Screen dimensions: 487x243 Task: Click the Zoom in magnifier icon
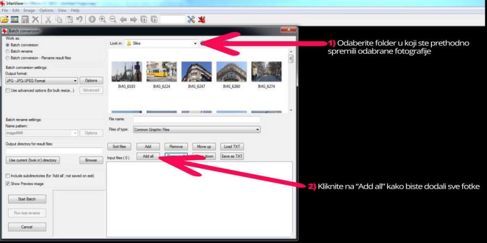102,19
